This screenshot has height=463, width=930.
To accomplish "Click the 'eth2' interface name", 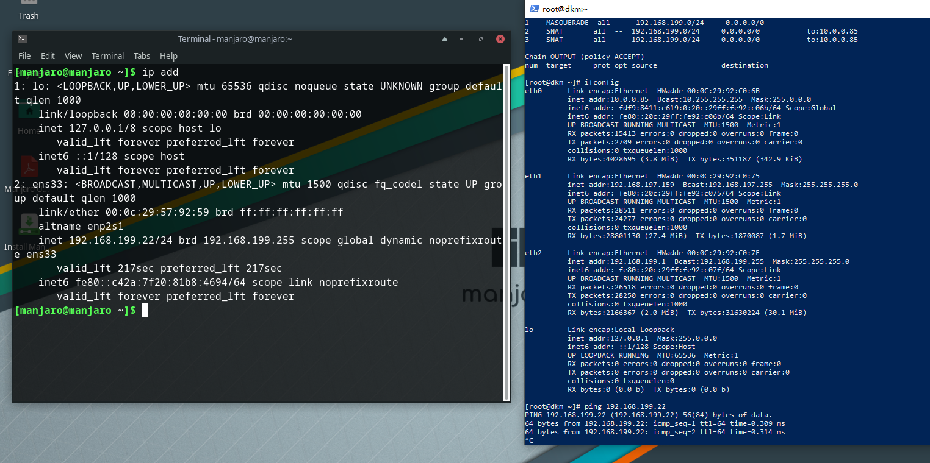I will pos(533,253).
